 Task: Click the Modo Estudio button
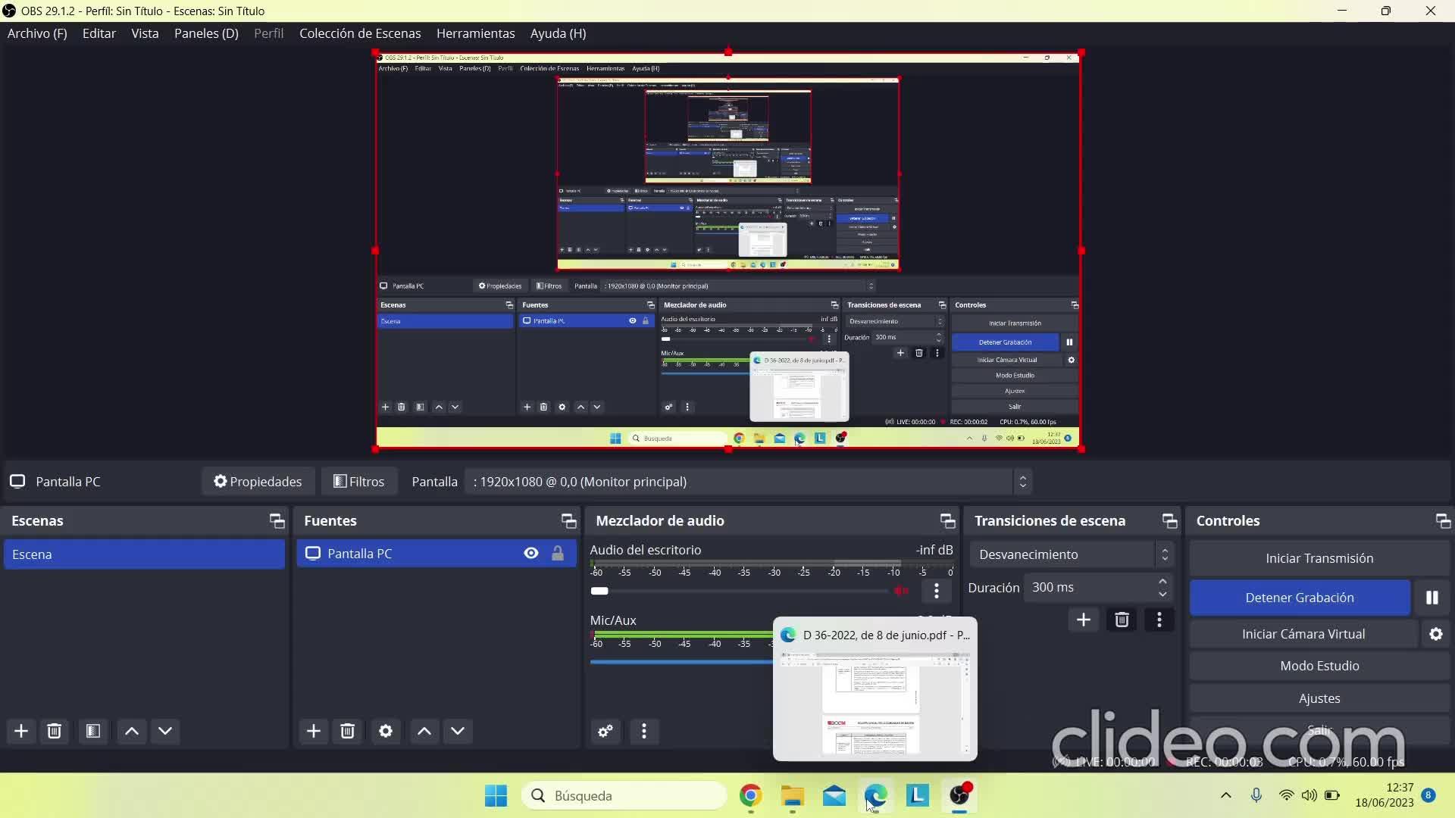[x=1319, y=666]
